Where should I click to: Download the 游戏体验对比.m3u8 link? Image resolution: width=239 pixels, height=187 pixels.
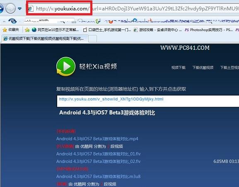(99, 177)
